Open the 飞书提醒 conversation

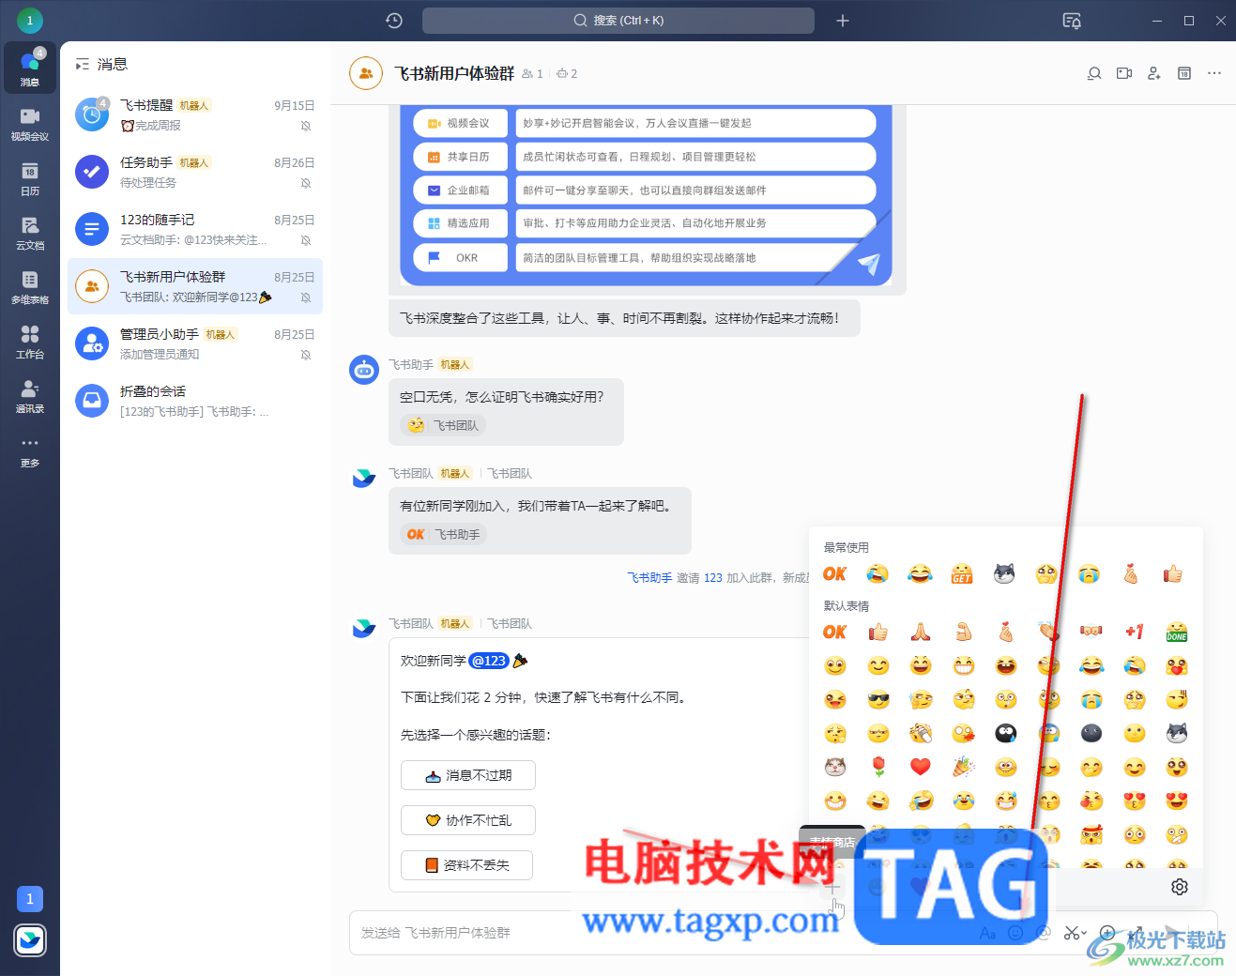(195, 114)
